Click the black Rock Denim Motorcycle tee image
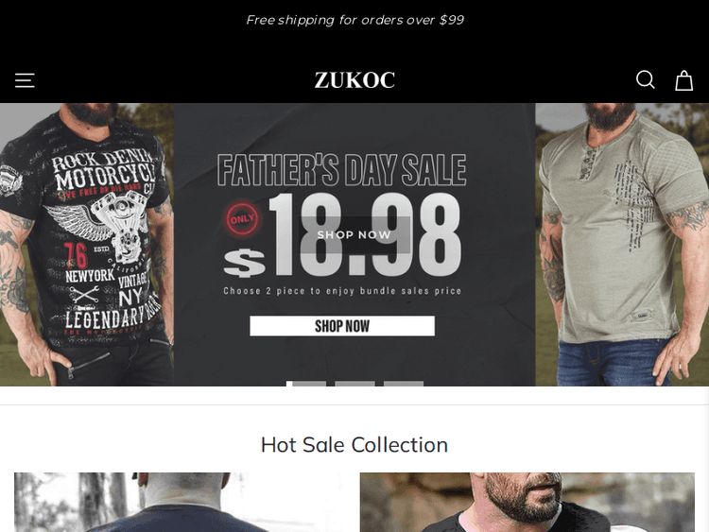This screenshot has width=709, height=532. point(87,245)
